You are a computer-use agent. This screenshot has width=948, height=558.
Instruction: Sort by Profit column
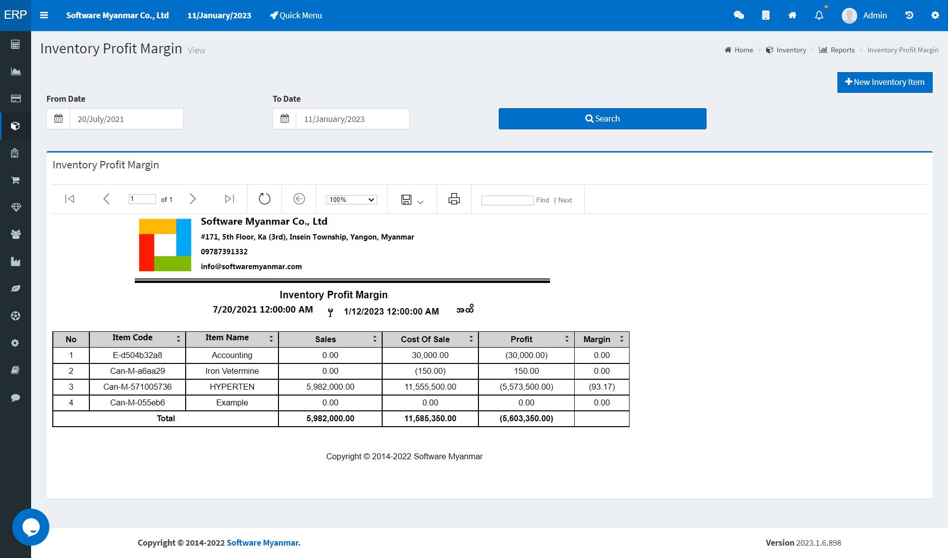[567, 339]
